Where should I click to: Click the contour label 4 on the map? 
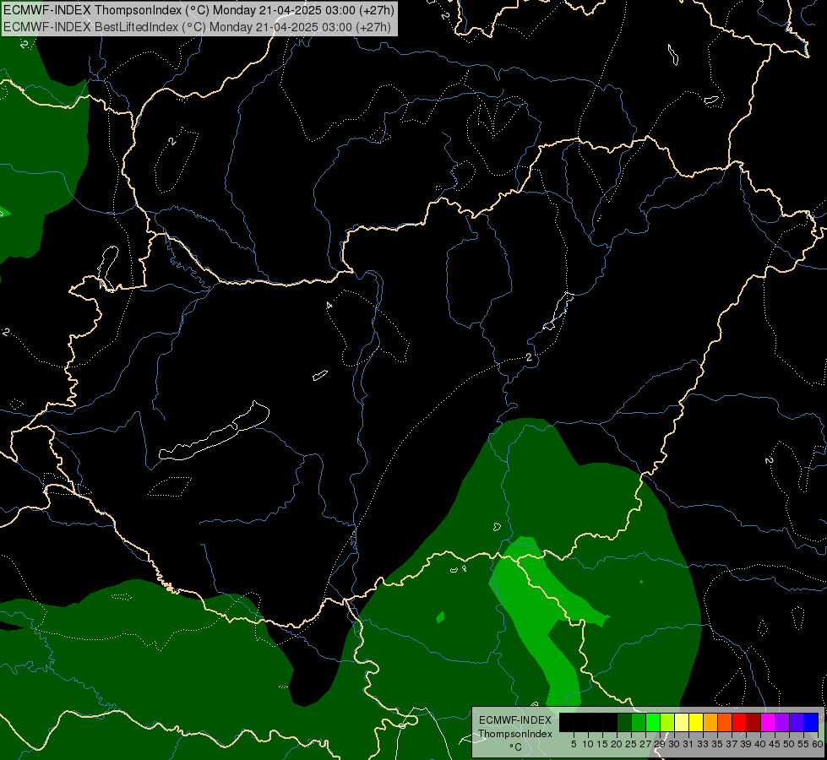(x=329, y=306)
